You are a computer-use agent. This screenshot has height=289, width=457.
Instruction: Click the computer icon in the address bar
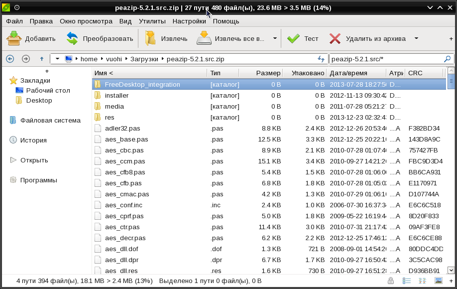69,59
